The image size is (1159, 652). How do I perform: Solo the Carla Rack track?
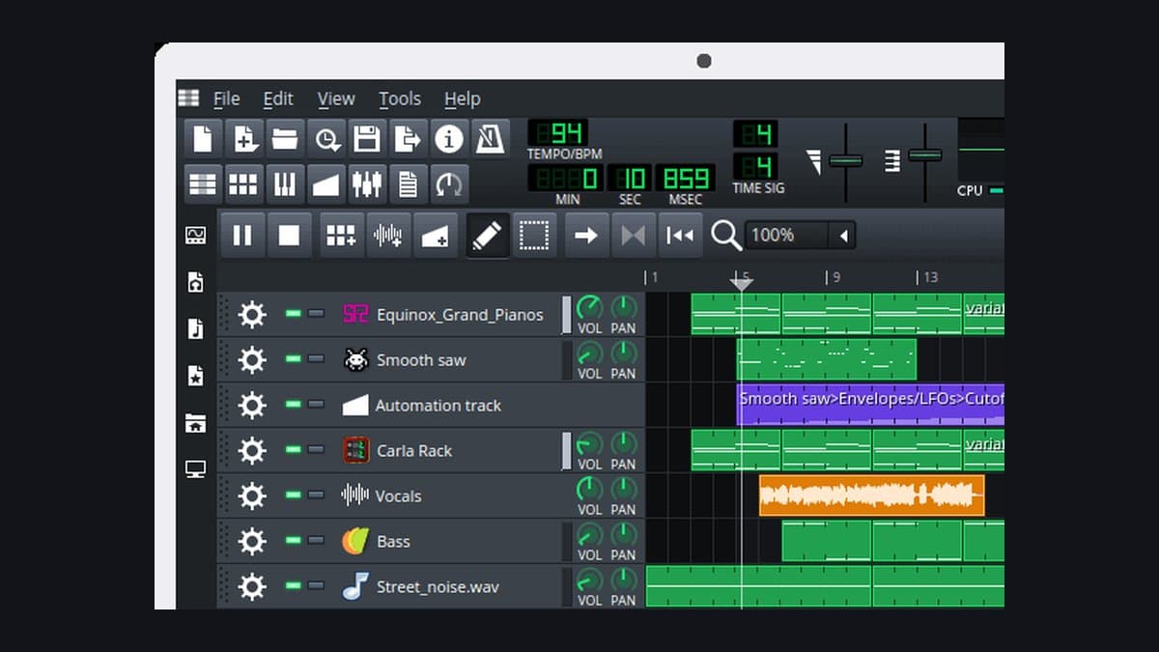click(316, 450)
